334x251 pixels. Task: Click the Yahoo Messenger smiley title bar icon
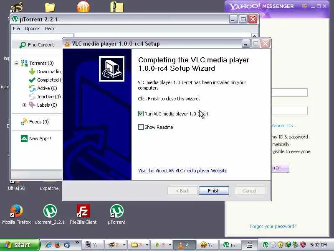point(304,6)
